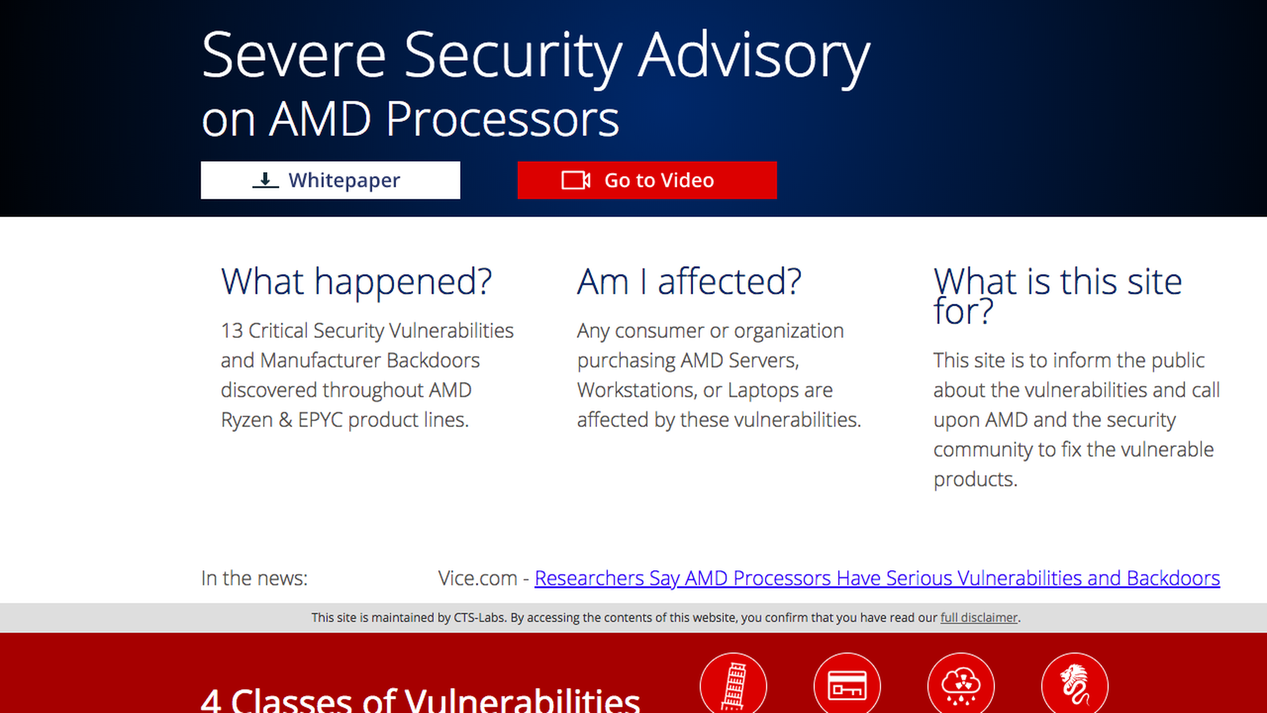
Task: Click the 'Am I affected?' section heading
Action: pyautogui.click(x=689, y=282)
